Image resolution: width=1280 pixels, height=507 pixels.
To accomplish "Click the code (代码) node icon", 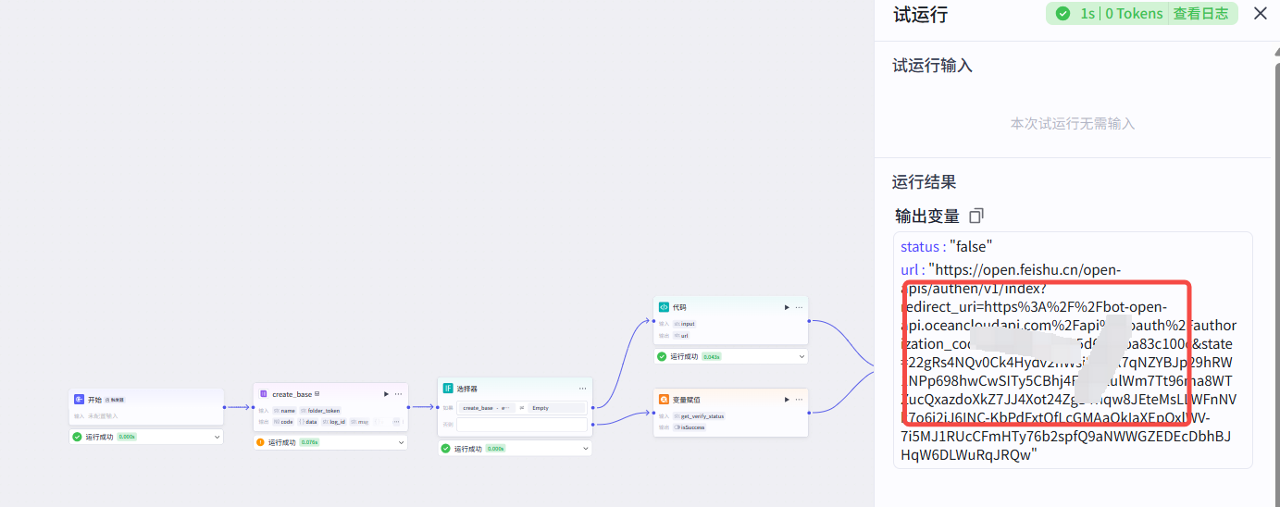I will point(664,306).
